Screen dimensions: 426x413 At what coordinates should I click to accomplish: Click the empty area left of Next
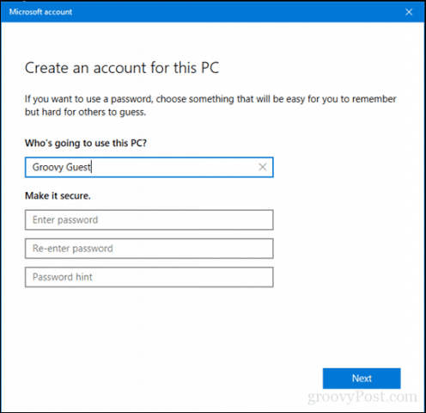pos(172,379)
